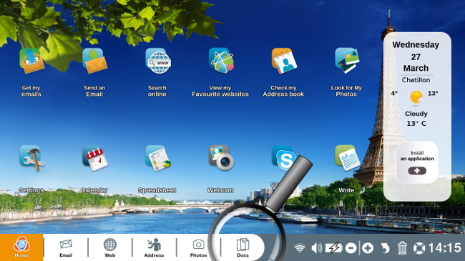Open the Spreadsheet application
Viewport: 465px width, 261px height.
[x=158, y=158]
